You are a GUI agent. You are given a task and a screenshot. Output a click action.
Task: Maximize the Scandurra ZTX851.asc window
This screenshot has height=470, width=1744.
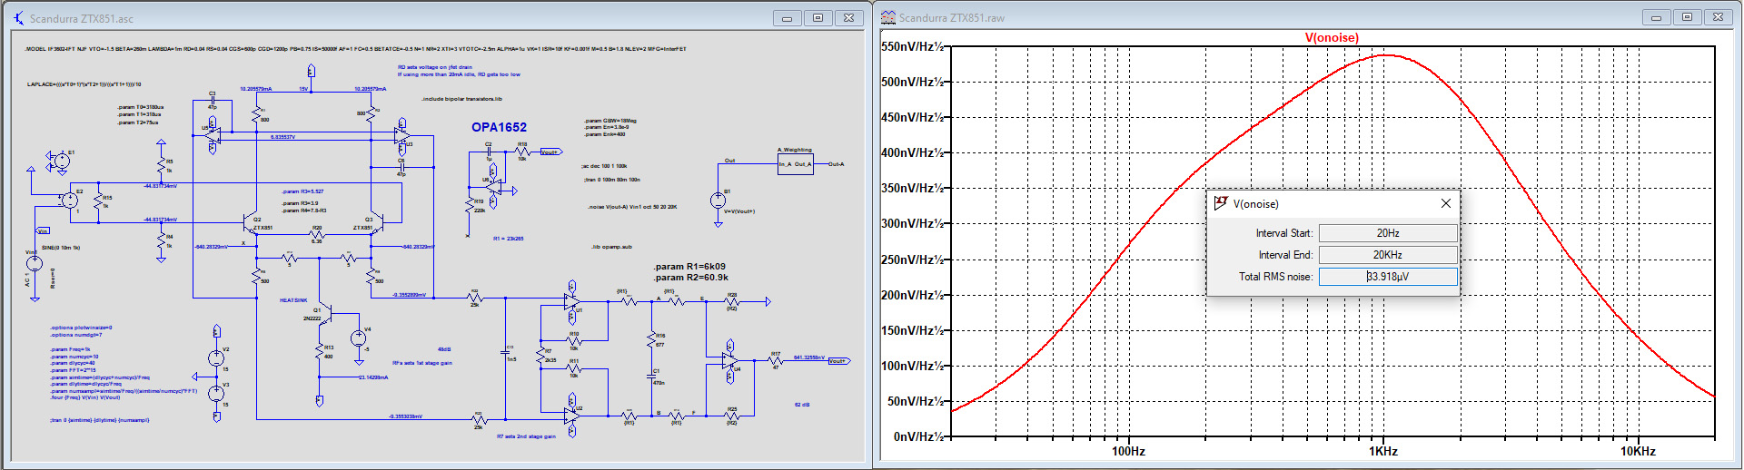(817, 18)
